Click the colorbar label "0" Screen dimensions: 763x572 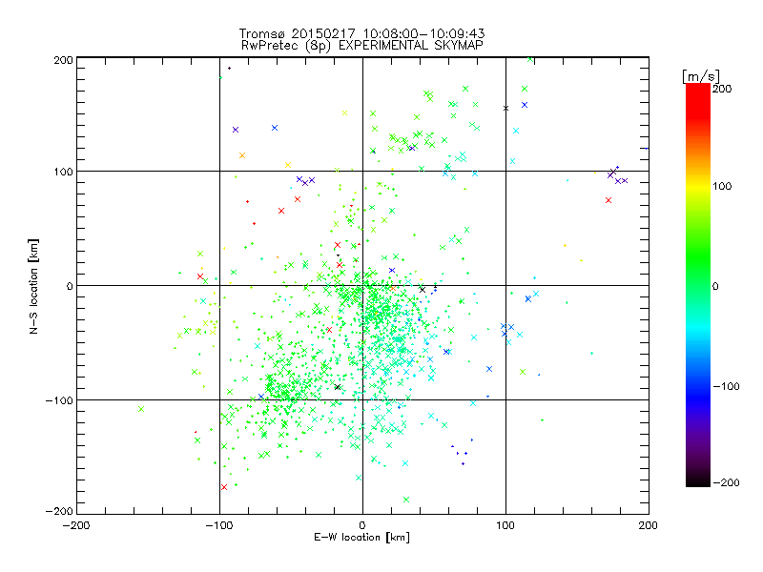click(715, 286)
